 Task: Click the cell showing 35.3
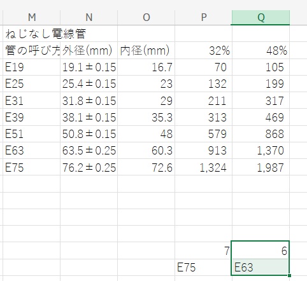tap(146, 117)
